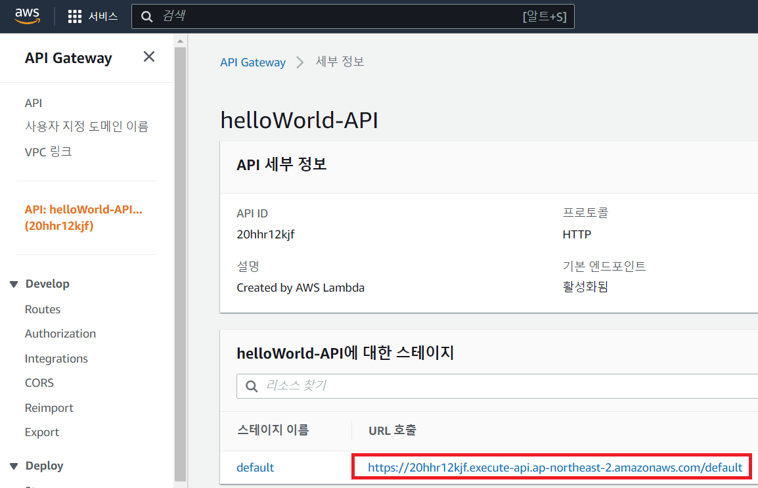The width and height of the screenshot is (758, 488).
Task: Select API: helloWorld-API (20hhr12kjf) in sidebar
Action: [83, 217]
